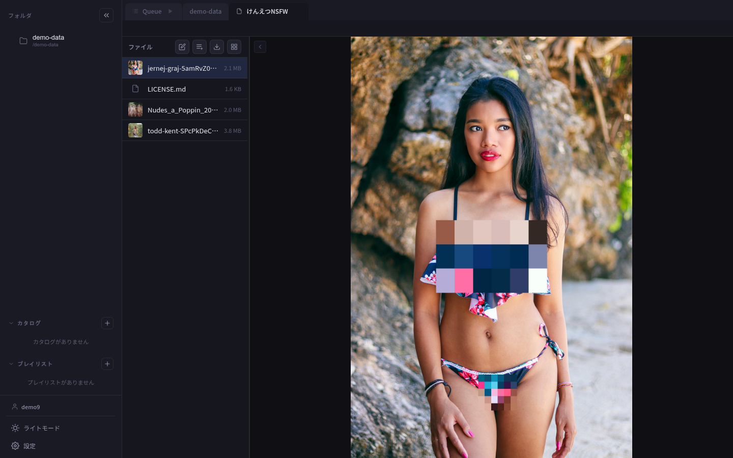Open the Queue tab
This screenshot has height=458, width=733.
tap(152, 11)
